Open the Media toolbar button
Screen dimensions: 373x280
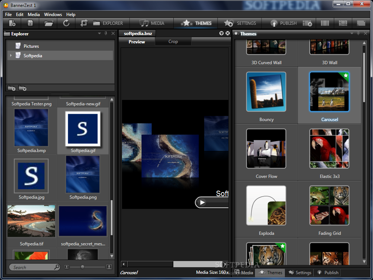pyautogui.click(x=152, y=23)
